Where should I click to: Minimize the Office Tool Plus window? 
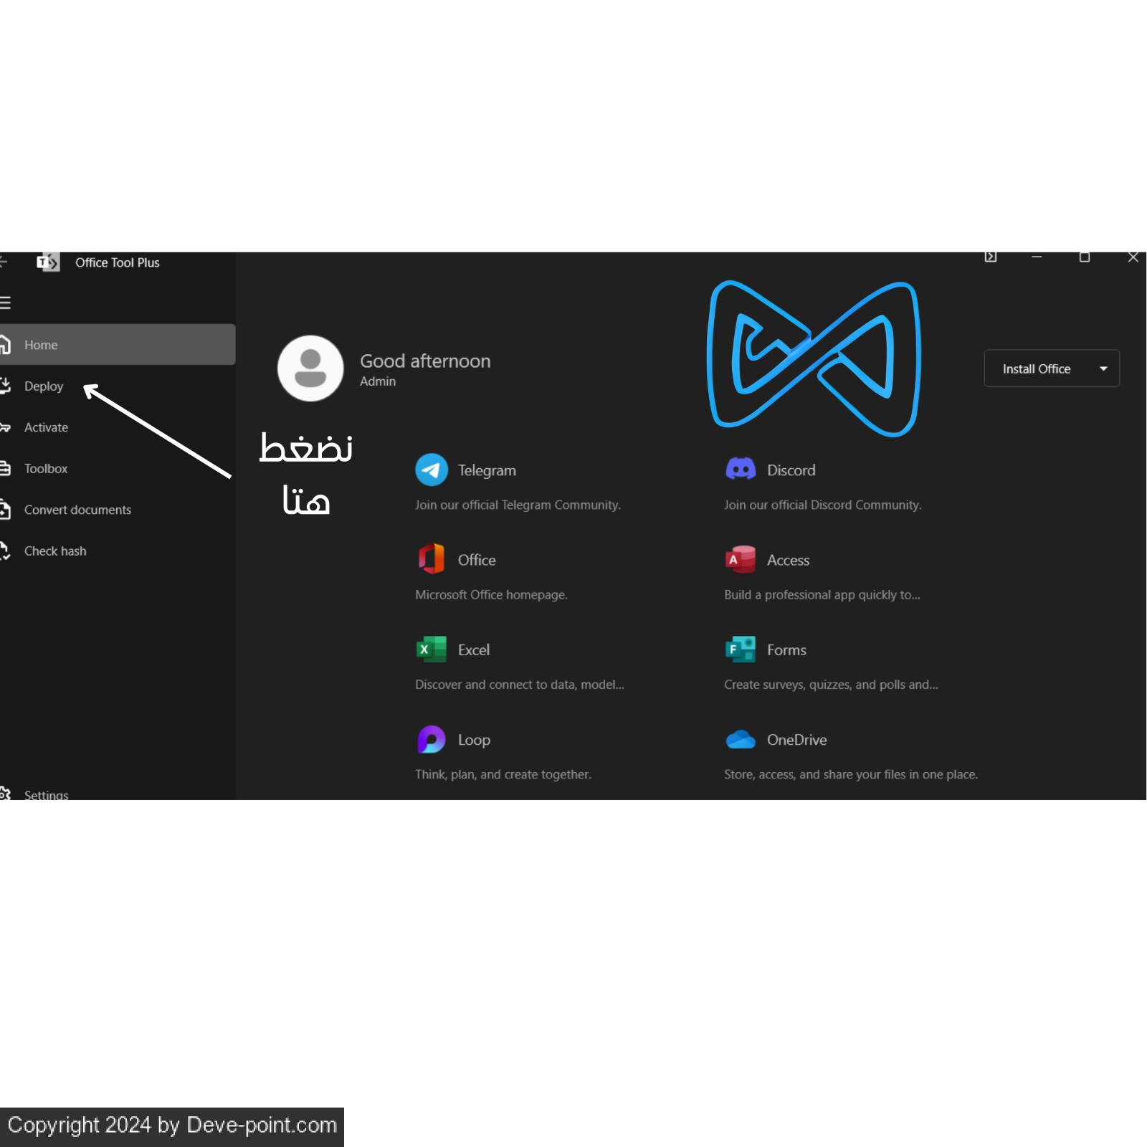pos(1037,257)
